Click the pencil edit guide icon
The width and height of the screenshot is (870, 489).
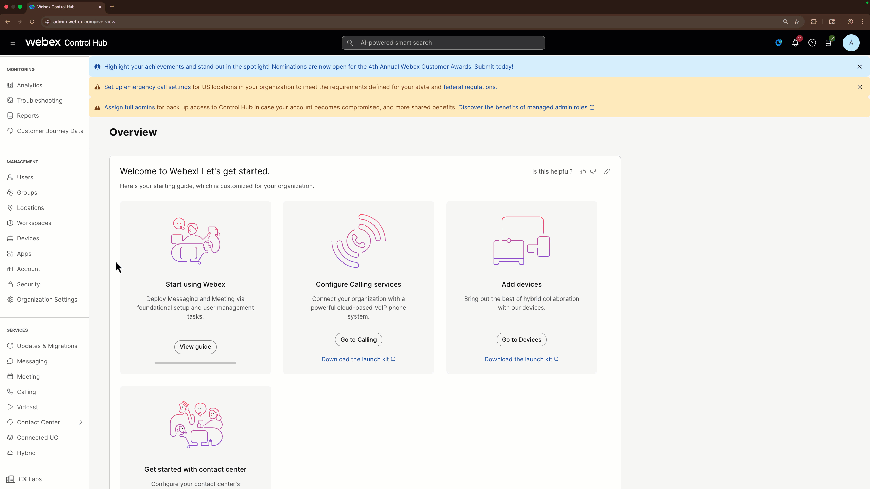607,171
